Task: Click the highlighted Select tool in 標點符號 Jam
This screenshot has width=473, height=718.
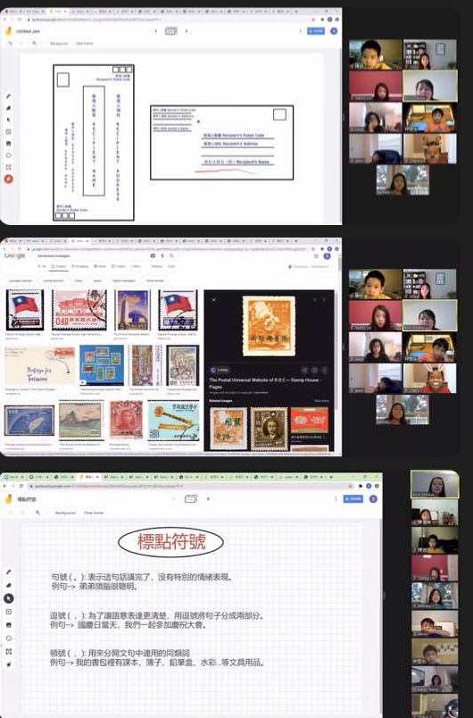Action: [x=9, y=598]
